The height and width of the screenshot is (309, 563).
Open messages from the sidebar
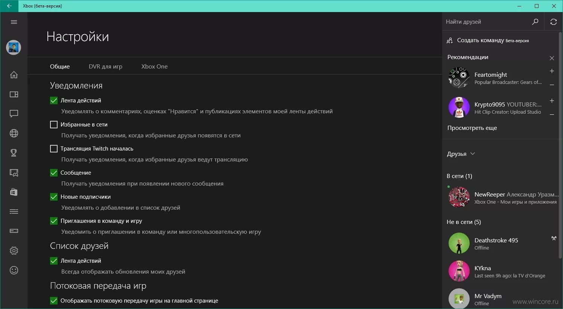pyautogui.click(x=14, y=114)
